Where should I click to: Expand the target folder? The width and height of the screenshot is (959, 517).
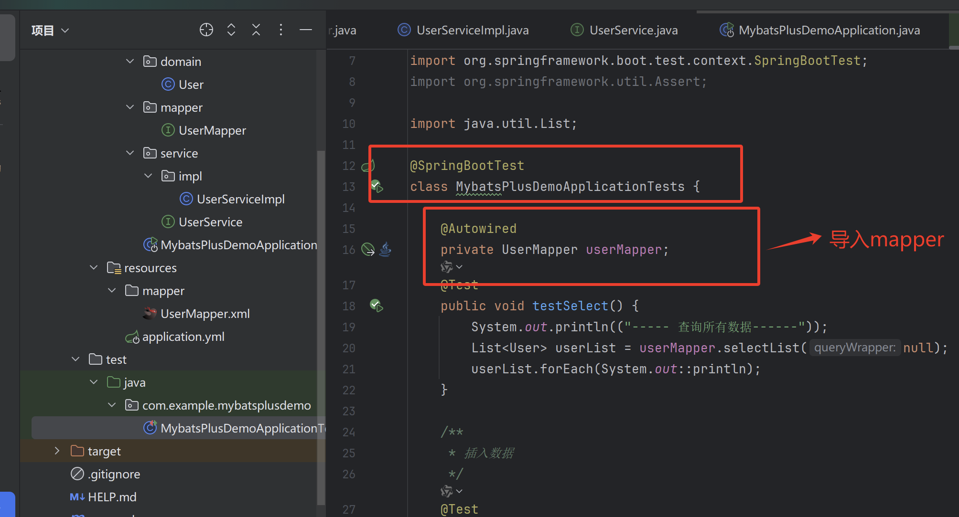pyautogui.click(x=57, y=450)
